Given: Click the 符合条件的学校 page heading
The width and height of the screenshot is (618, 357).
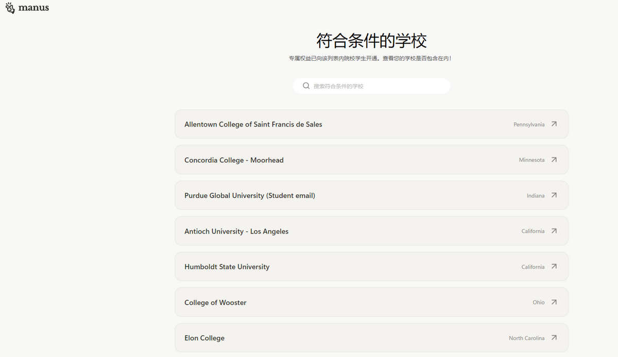Looking at the screenshot, I should tap(371, 40).
